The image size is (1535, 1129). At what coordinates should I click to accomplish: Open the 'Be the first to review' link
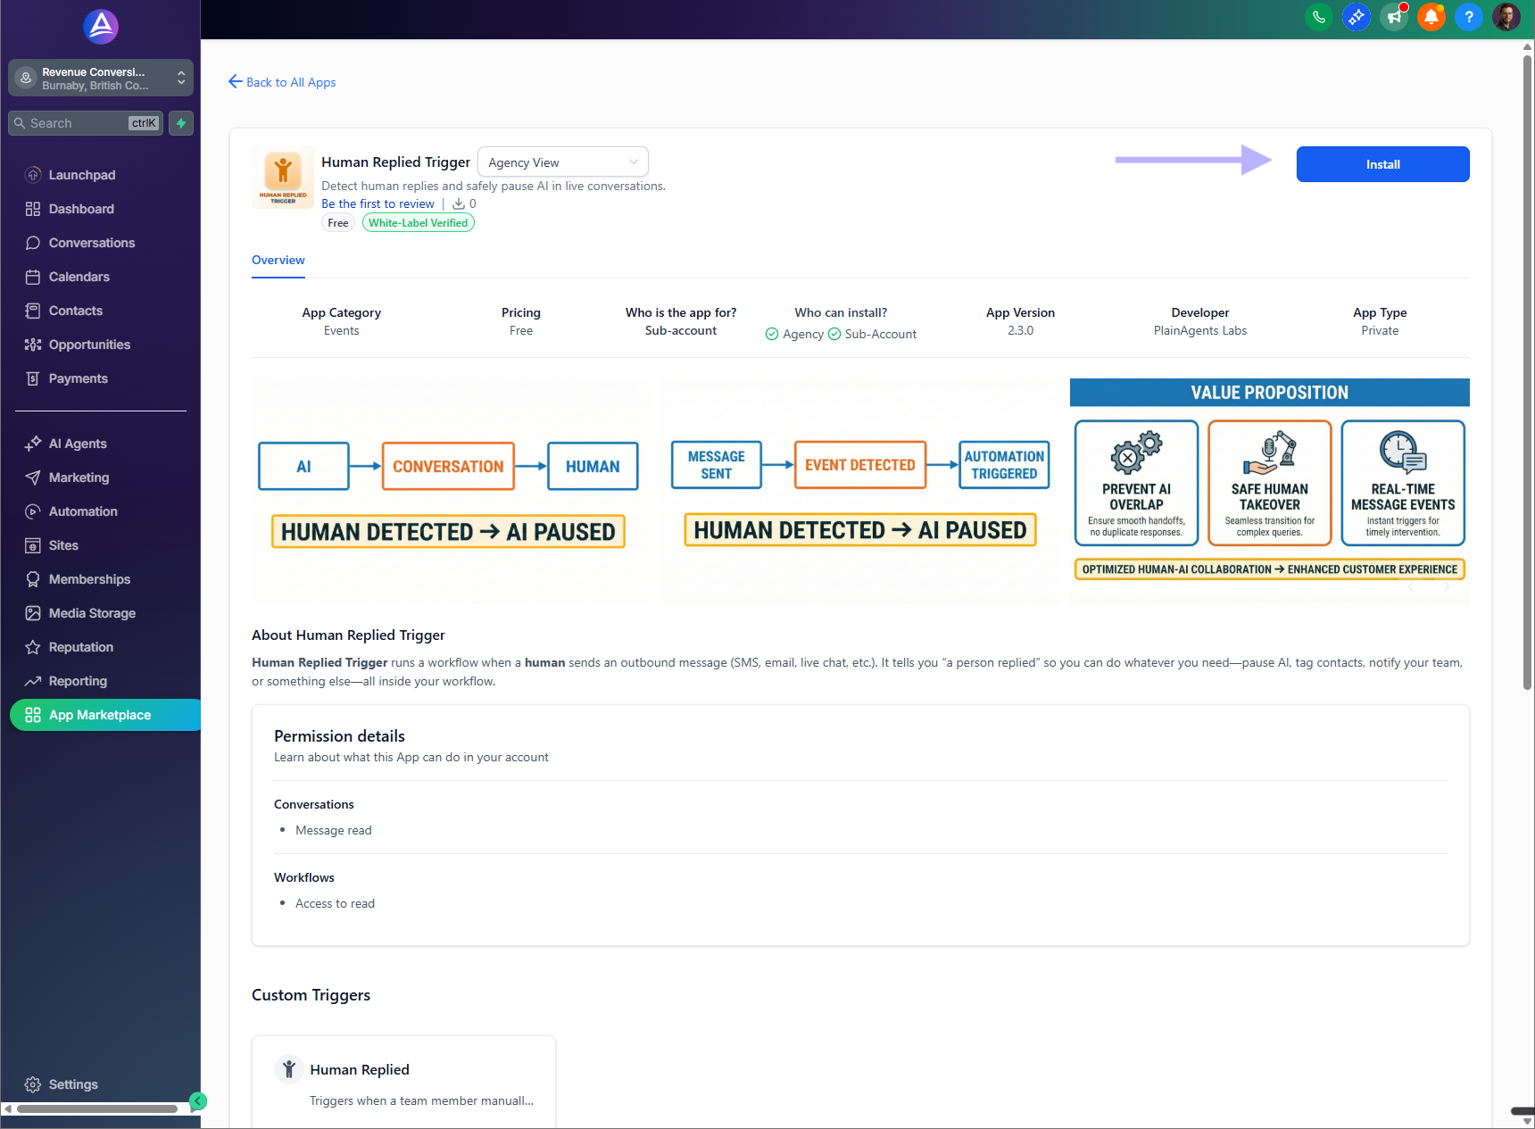pos(378,203)
